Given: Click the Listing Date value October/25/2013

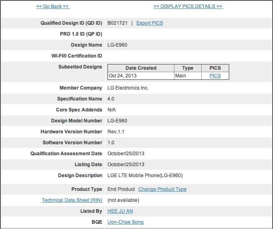Looking at the screenshot, I should click(126, 165).
